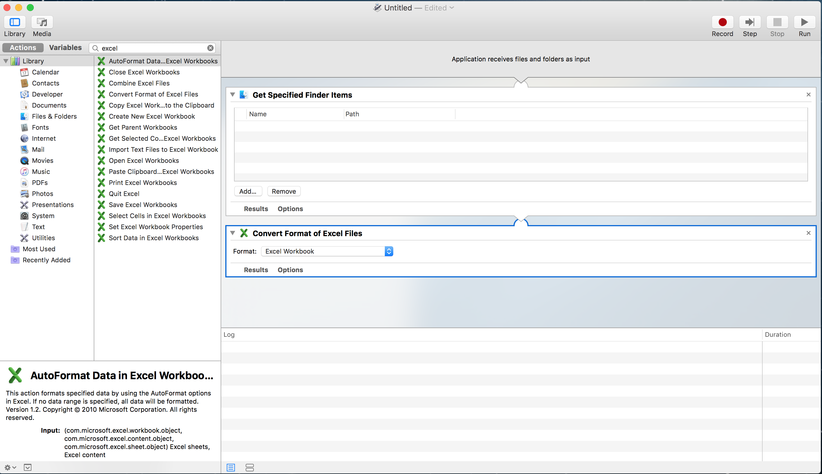Show the variables split view icon

[x=249, y=468]
